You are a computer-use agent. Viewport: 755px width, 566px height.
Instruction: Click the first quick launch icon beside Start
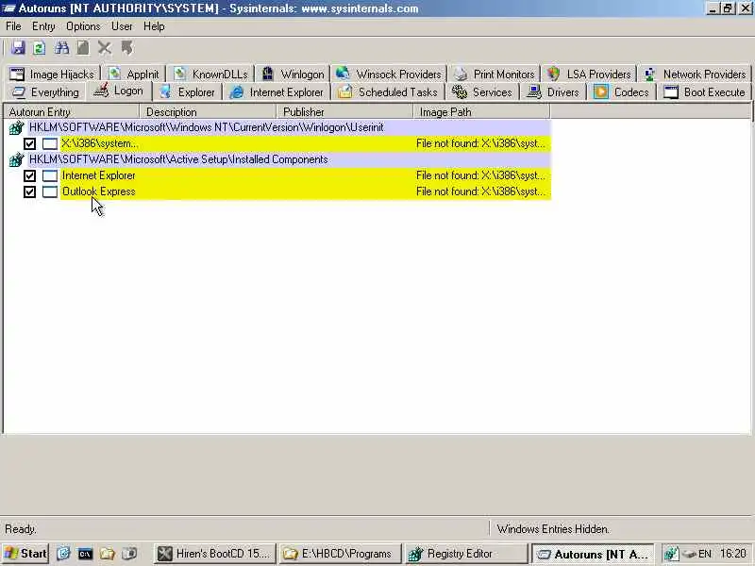click(x=63, y=554)
